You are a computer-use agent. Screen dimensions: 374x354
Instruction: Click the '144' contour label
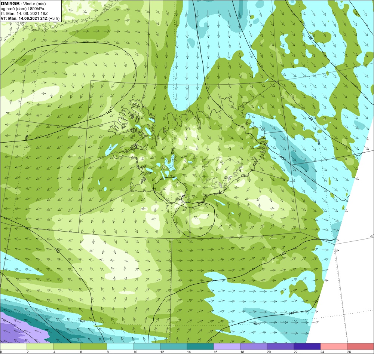click(291, 313)
